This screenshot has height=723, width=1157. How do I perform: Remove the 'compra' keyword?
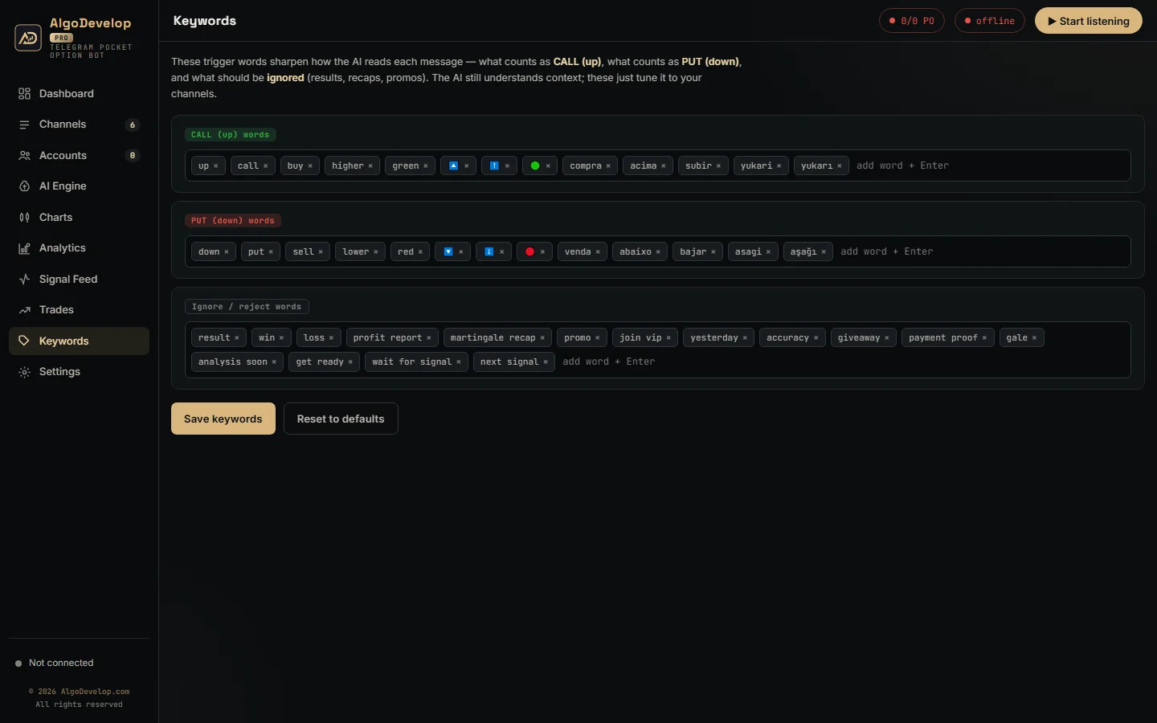click(x=608, y=166)
